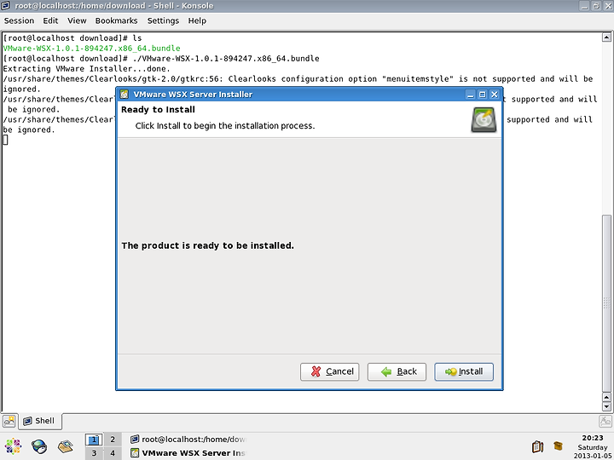
Task: Open the application launcher in the panel
Action: 13,446
